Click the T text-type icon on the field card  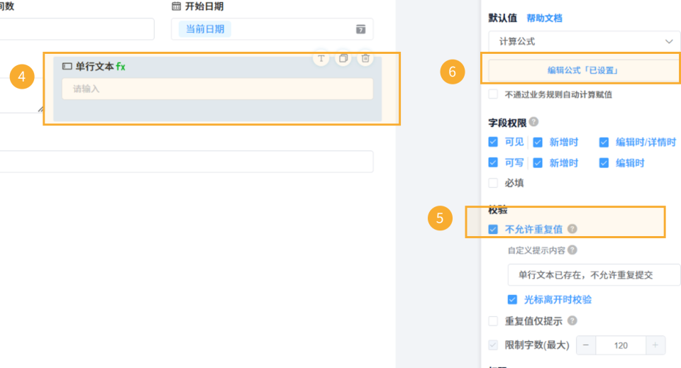[321, 58]
